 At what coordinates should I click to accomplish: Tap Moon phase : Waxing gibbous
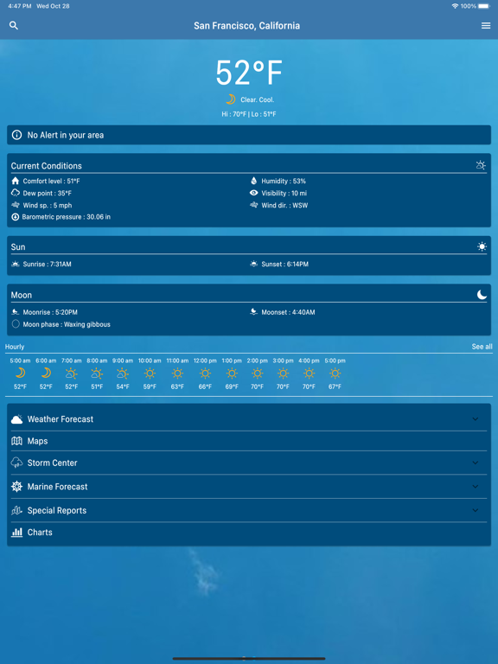click(x=67, y=324)
